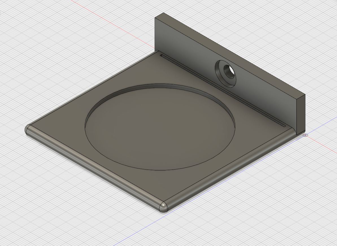The image size is (337, 246).
Task: Click the origin point marker beside the model
Action: point(305,135)
